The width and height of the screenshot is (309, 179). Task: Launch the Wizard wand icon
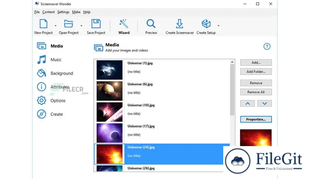pos(124,24)
